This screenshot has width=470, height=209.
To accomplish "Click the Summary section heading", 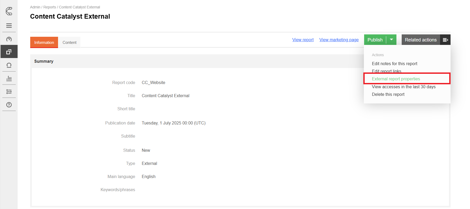I will pos(44,61).
